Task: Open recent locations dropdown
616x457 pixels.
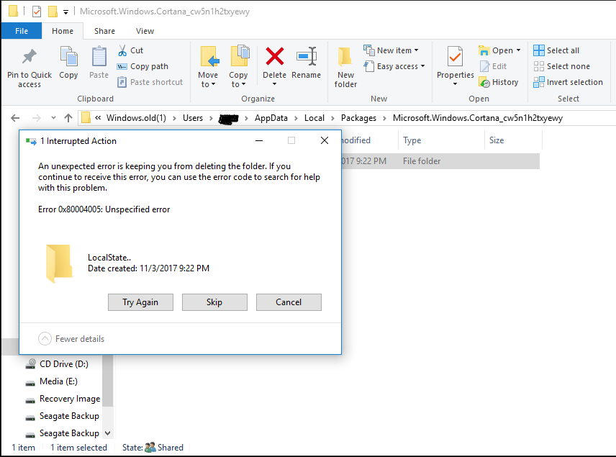Action: (x=53, y=117)
